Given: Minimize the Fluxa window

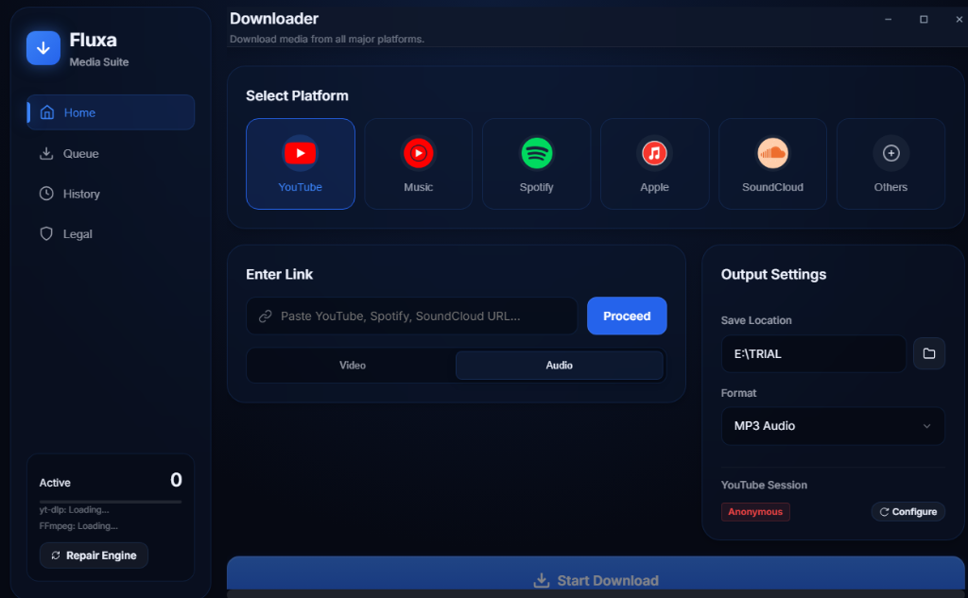Looking at the screenshot, I should point(888,19).
